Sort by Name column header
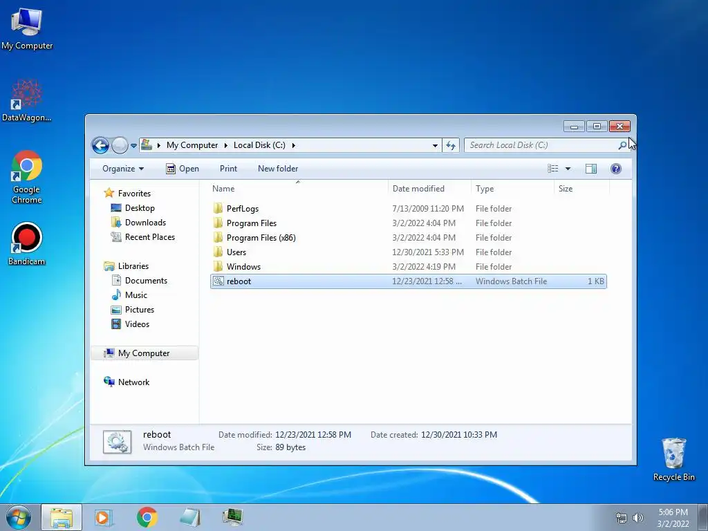The width and height of the screenshot is (708, 531). (x=298, y=188)
